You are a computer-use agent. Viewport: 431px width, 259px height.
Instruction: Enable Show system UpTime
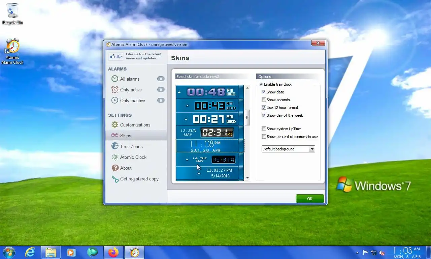(264, 129)
